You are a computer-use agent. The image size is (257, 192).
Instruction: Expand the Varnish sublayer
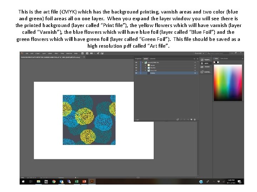[145, 65]
